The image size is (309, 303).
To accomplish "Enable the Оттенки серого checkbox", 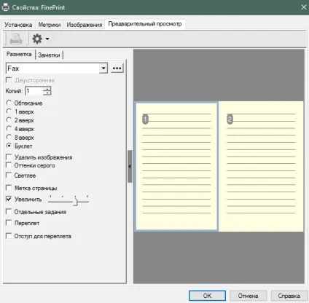I will click(x=9, y=165).
